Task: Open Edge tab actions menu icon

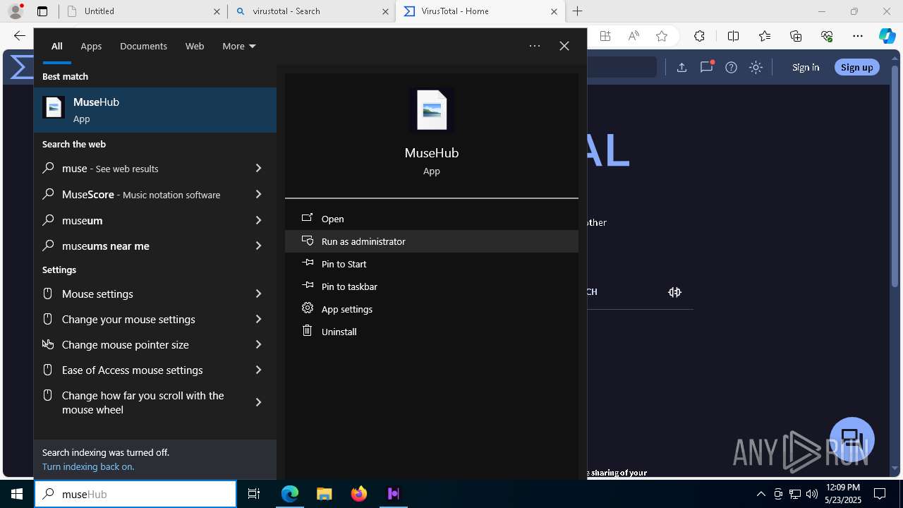Action: point(42,11)
